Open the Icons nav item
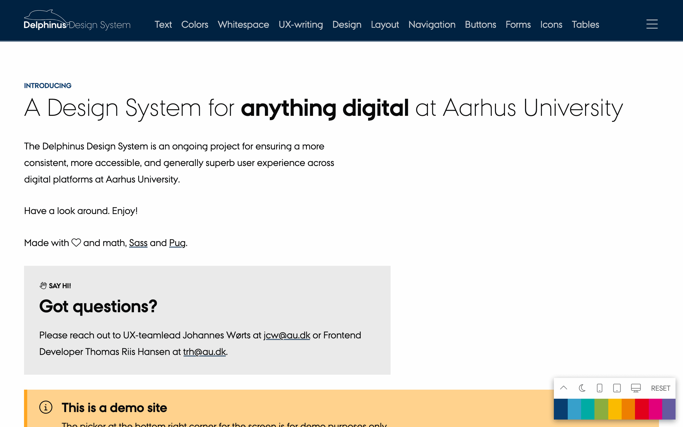 551,25
